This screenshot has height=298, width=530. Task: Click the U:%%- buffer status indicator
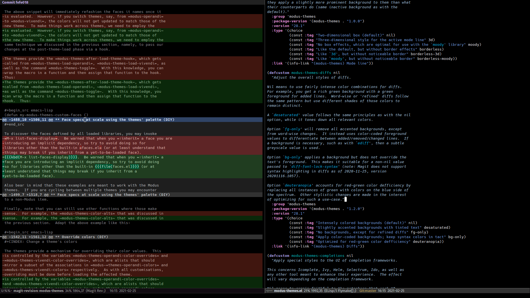click(6, 291)
